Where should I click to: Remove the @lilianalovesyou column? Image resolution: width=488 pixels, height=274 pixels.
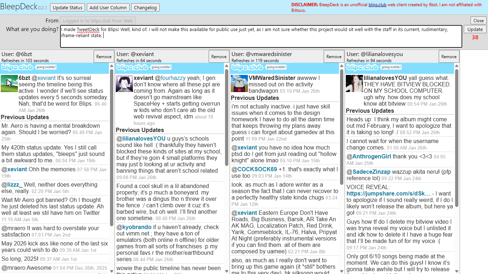[x=449, y=56]
